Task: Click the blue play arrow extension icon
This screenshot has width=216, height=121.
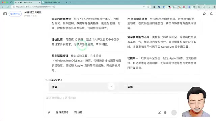Action: [x=164, y=7]
